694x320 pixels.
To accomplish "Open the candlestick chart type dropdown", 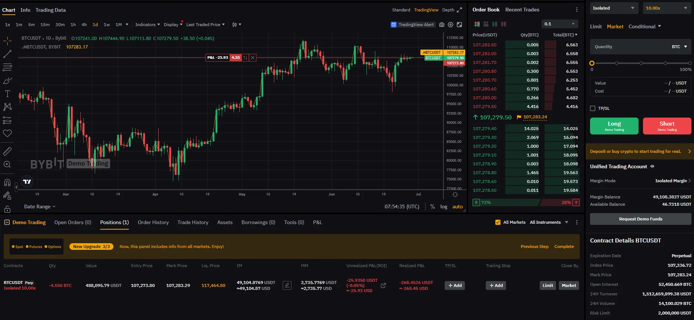I will click(x=237, y=25).
